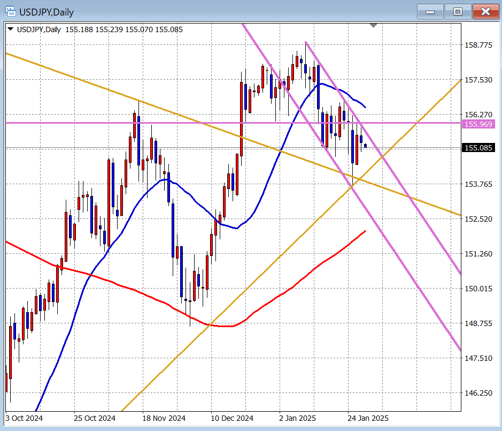Click the end of the red moving average

[x=365, y=231]
